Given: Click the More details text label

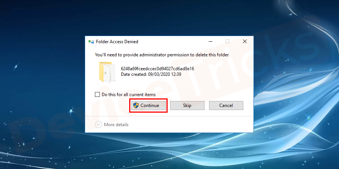Looking at the screenshot, I should tap(116, 125).
